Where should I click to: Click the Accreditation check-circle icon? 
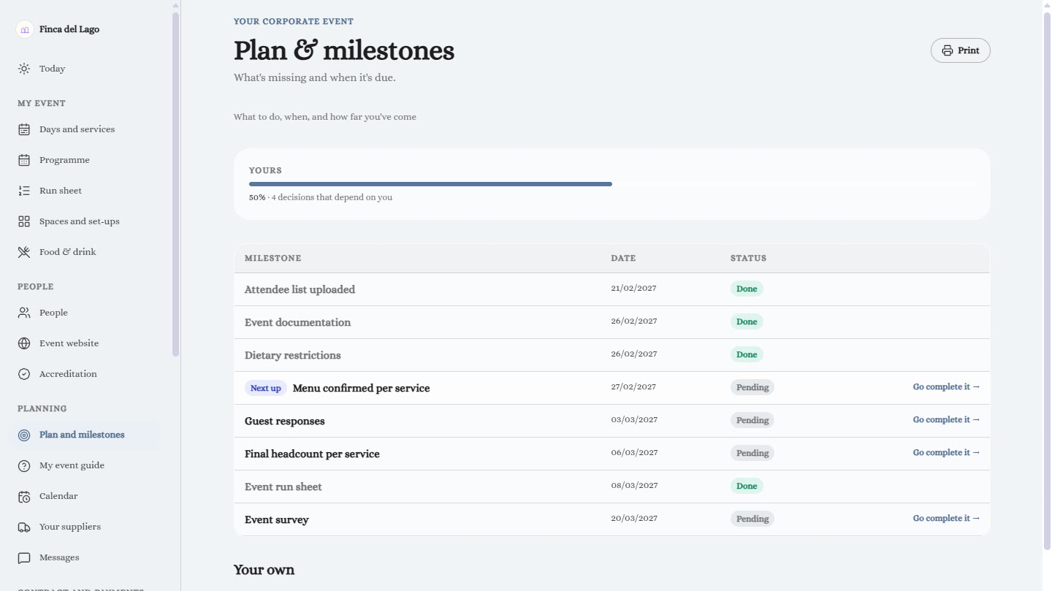tap(24, 374)
